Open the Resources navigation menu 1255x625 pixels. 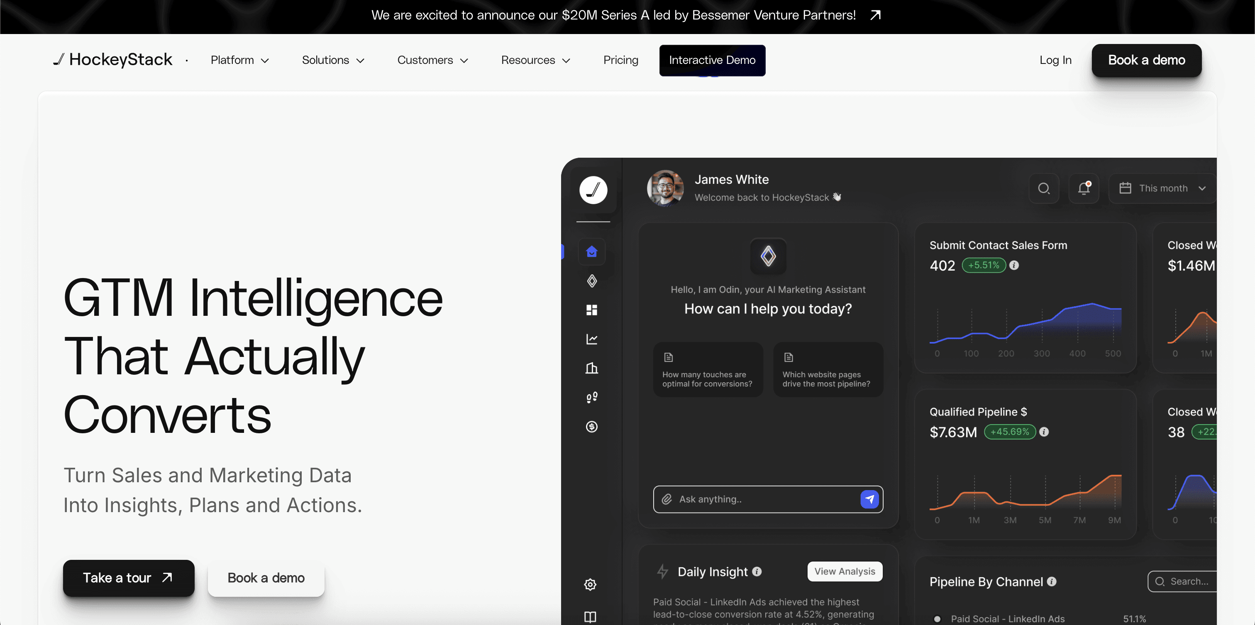[x=535, y=60]
